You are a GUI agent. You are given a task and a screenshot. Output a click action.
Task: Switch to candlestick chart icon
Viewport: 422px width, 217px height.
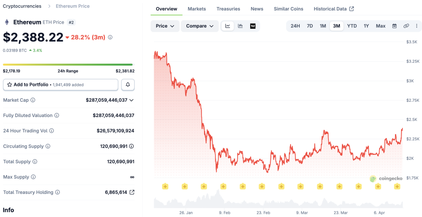coord(240,26)
